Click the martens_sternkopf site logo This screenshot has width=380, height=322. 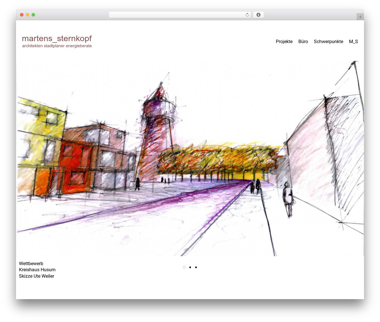tap(57, 39)
